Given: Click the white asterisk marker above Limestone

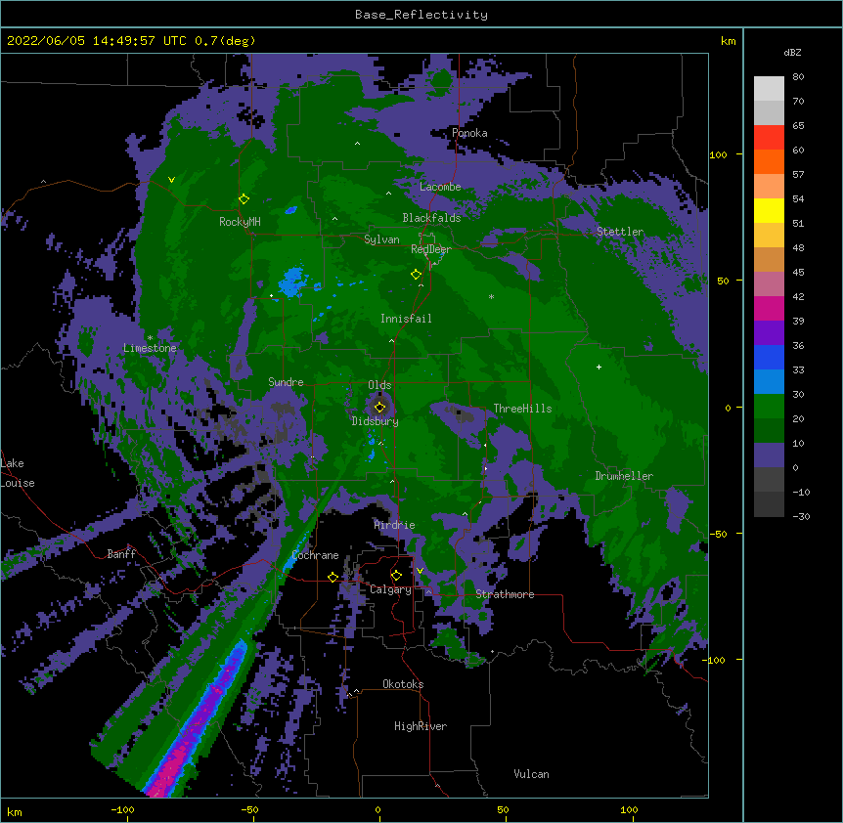Looking at the screenshot, I should [150, 337].
